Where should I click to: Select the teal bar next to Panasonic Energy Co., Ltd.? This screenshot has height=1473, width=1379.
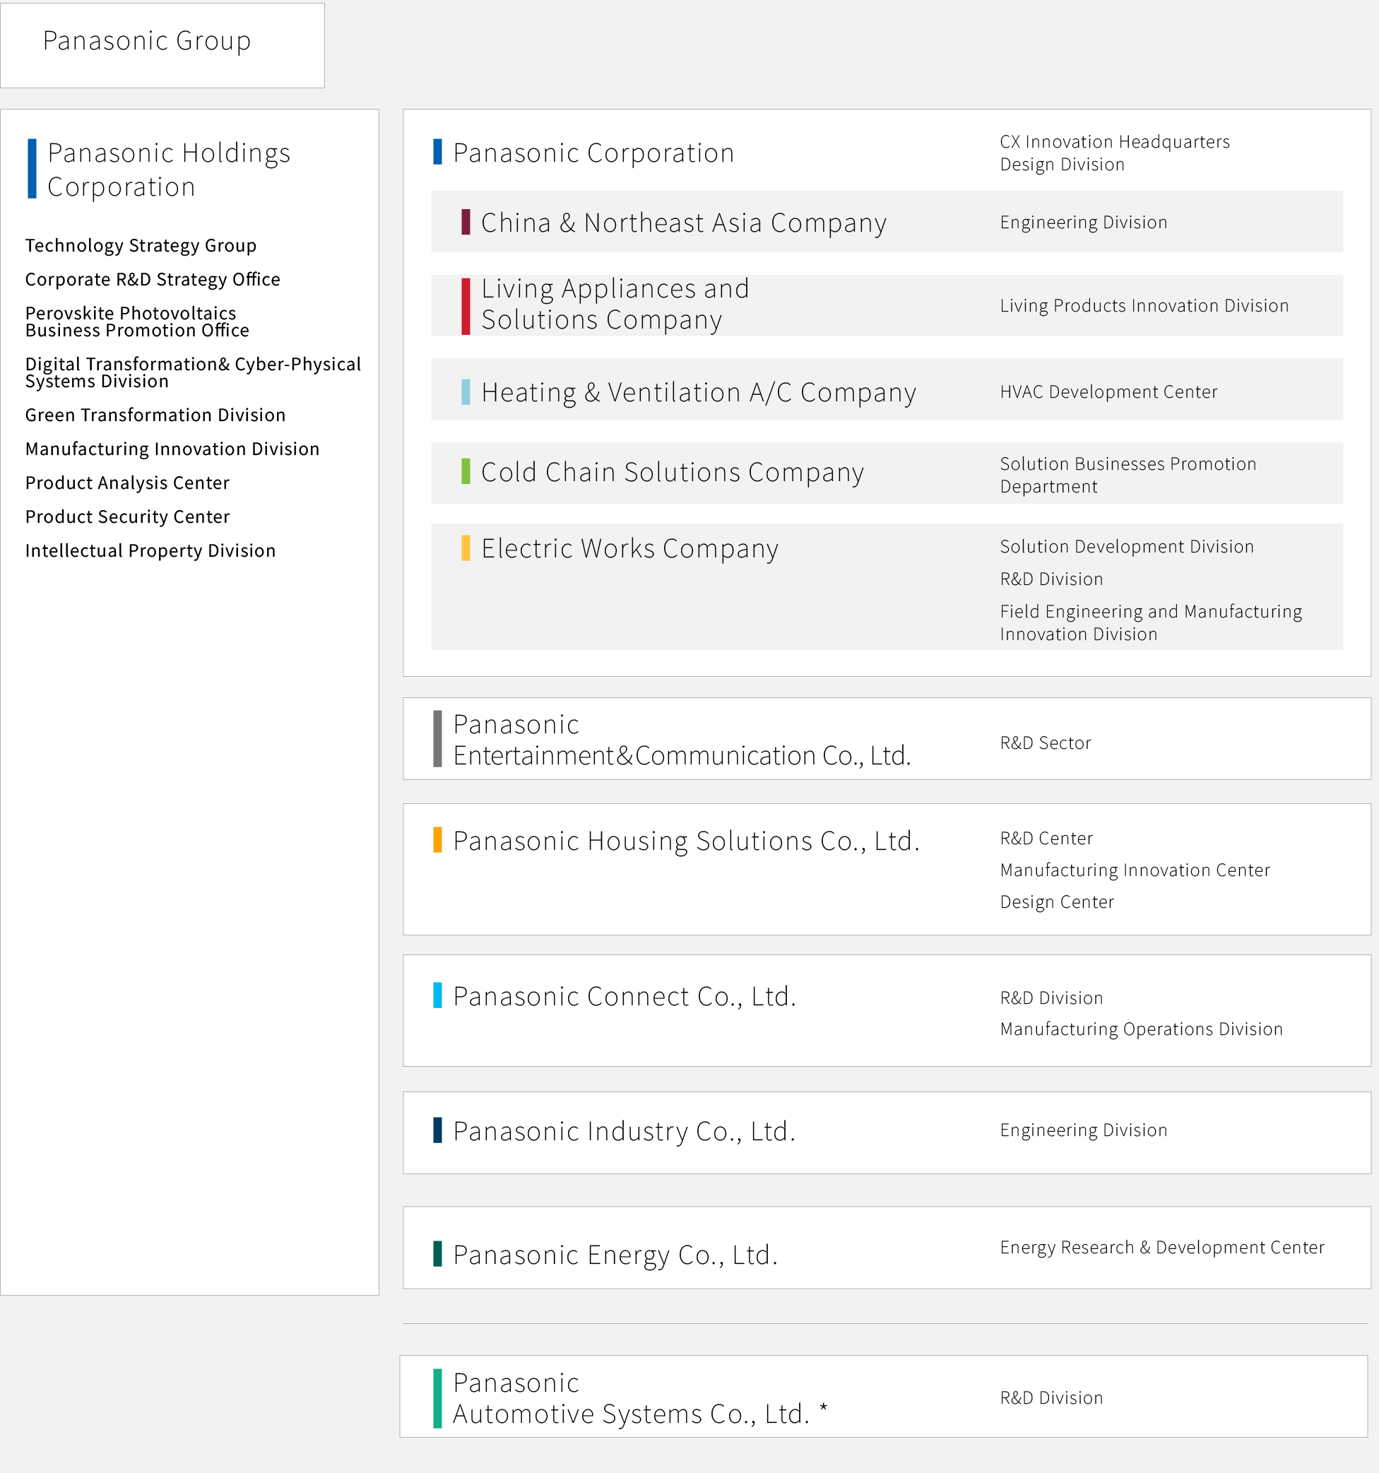point(437,1255)
